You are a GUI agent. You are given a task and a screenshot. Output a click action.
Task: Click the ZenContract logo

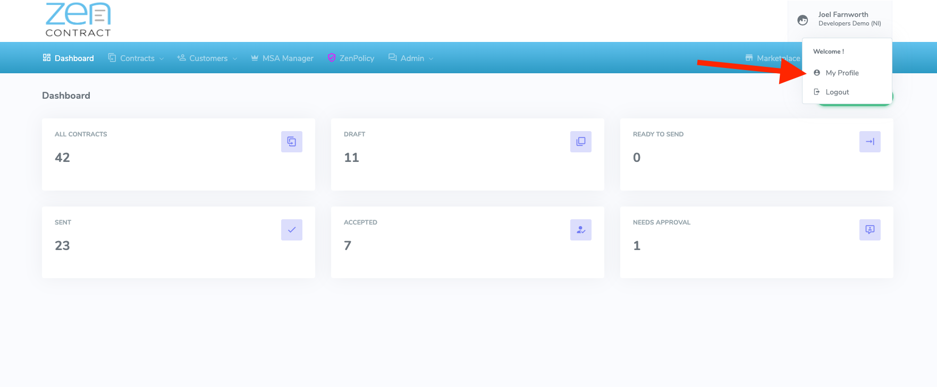click(78, 20)
